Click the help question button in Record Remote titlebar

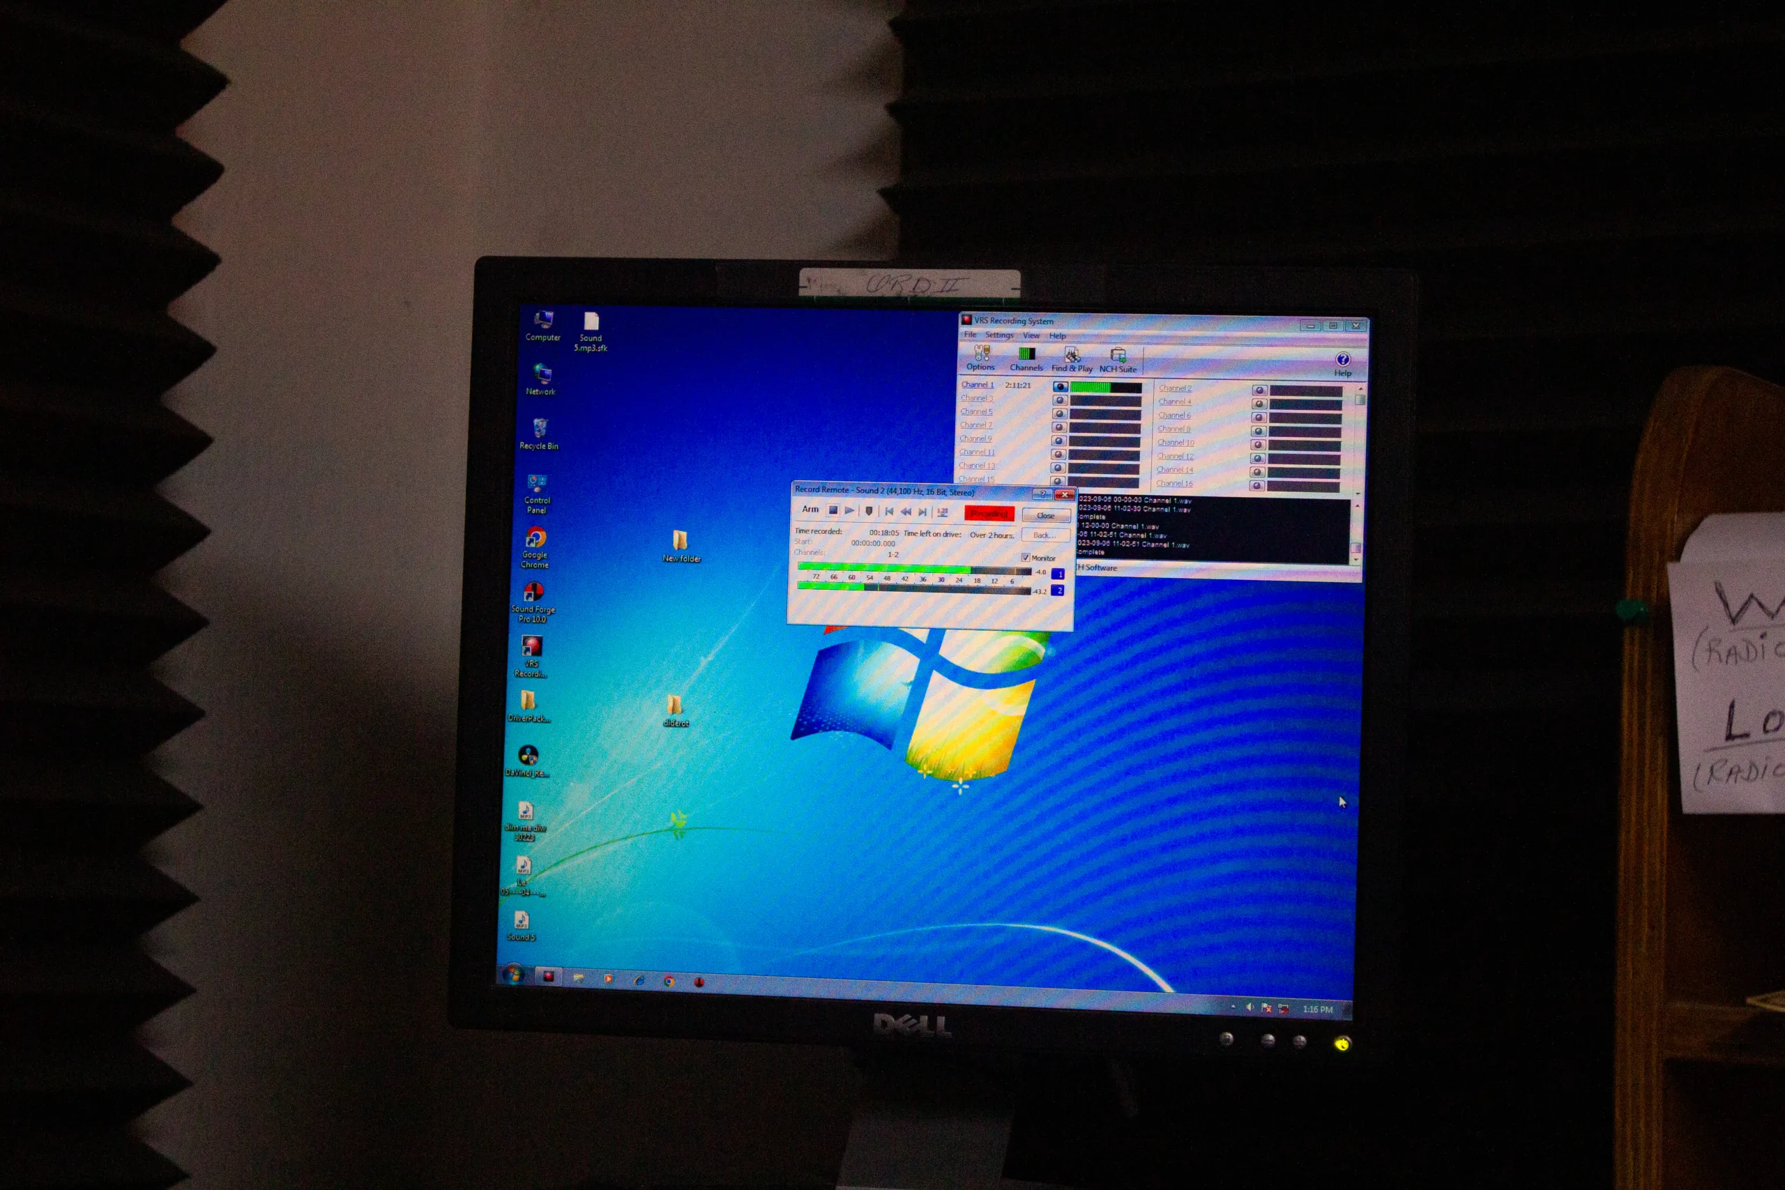pyautogui.click(x=1043, y=494)
